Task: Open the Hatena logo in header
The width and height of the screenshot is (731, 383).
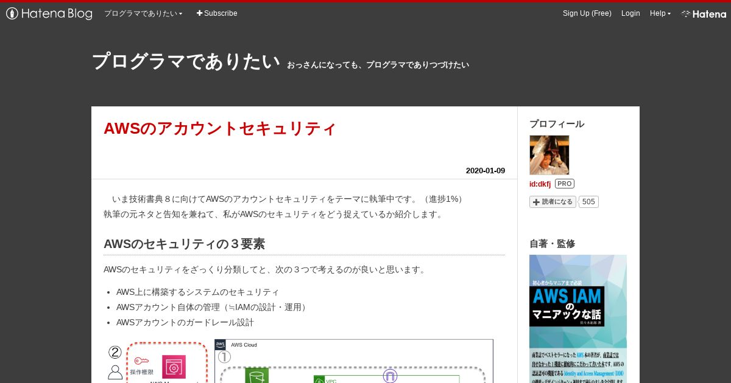Action: tap(704, 13)
